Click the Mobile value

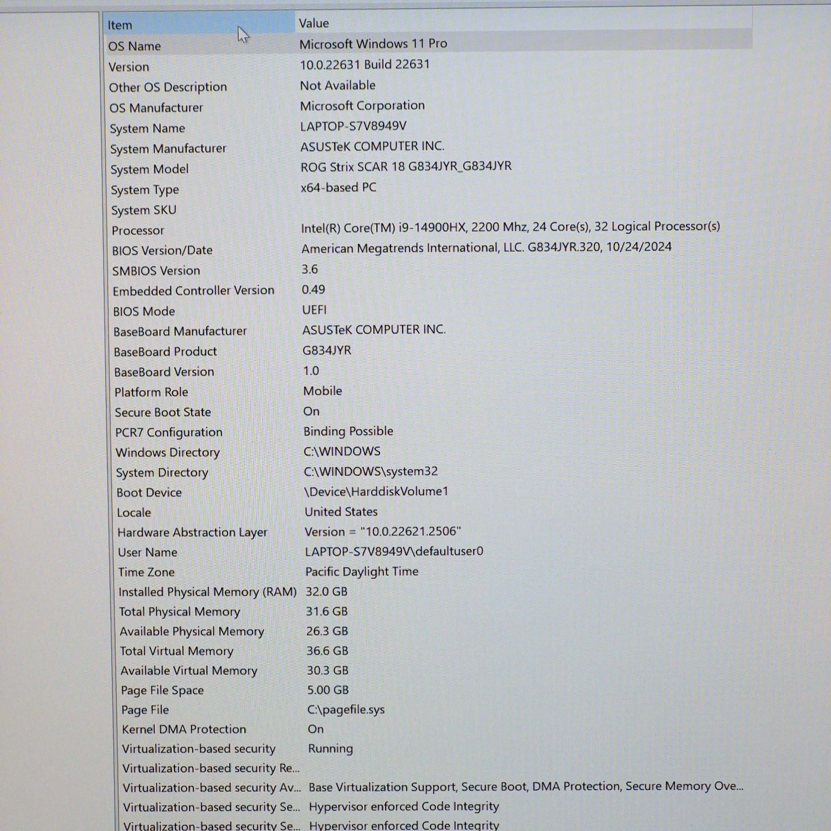pos(322,391)
